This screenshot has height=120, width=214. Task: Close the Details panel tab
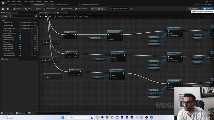click(16, 59)
